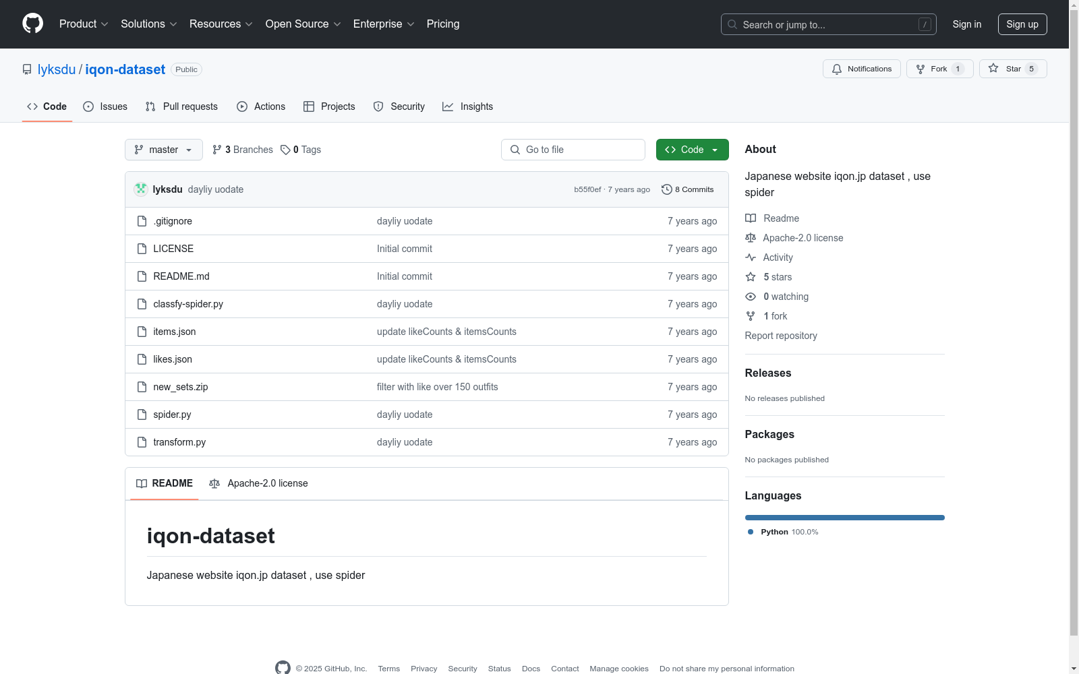Click the star icon in Star button

(993, 68)
